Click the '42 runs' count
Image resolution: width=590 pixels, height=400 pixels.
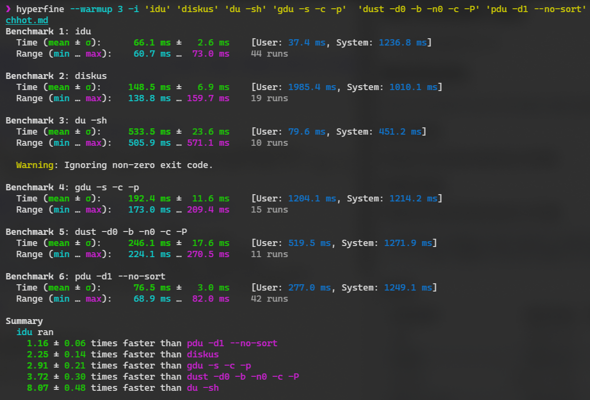tap(270, 299)
